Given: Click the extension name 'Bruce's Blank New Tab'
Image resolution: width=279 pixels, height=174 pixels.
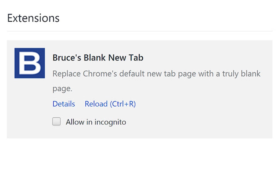Looking at the screenshot, I should [x=97, y=58].
